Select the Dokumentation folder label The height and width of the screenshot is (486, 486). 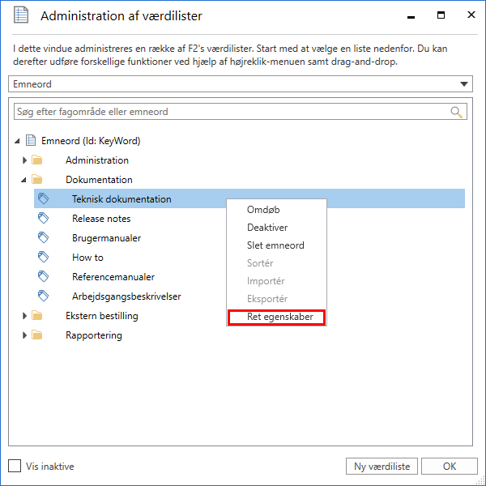pos(99,180)
